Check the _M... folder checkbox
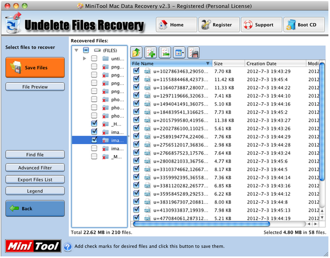 tap(94, 157)
